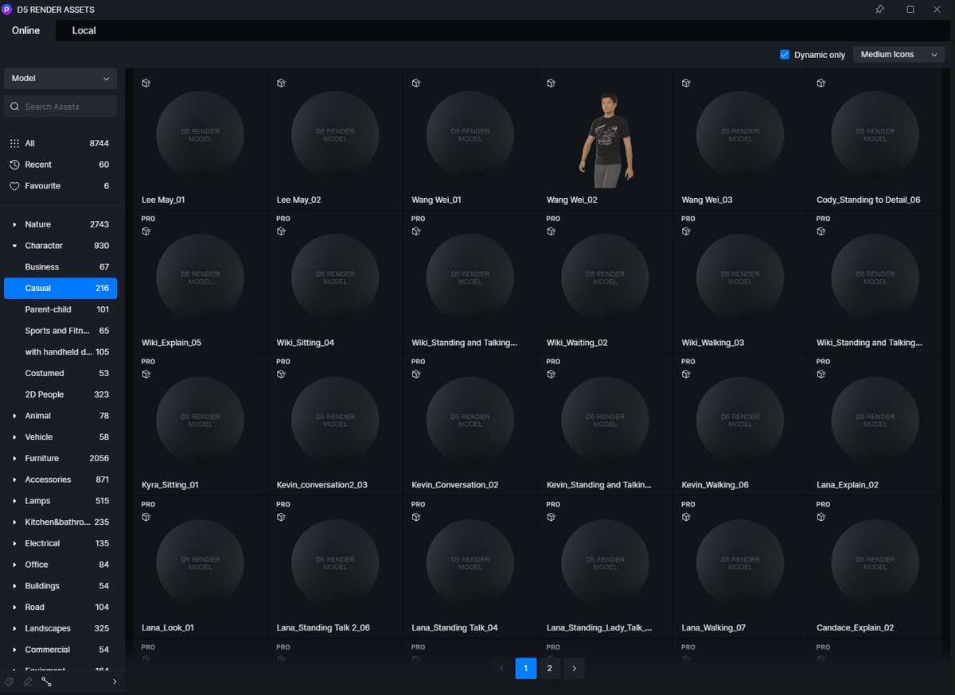Expand the Nature category arrow
This screenshot has height=695, width=955.
[14, 225]
